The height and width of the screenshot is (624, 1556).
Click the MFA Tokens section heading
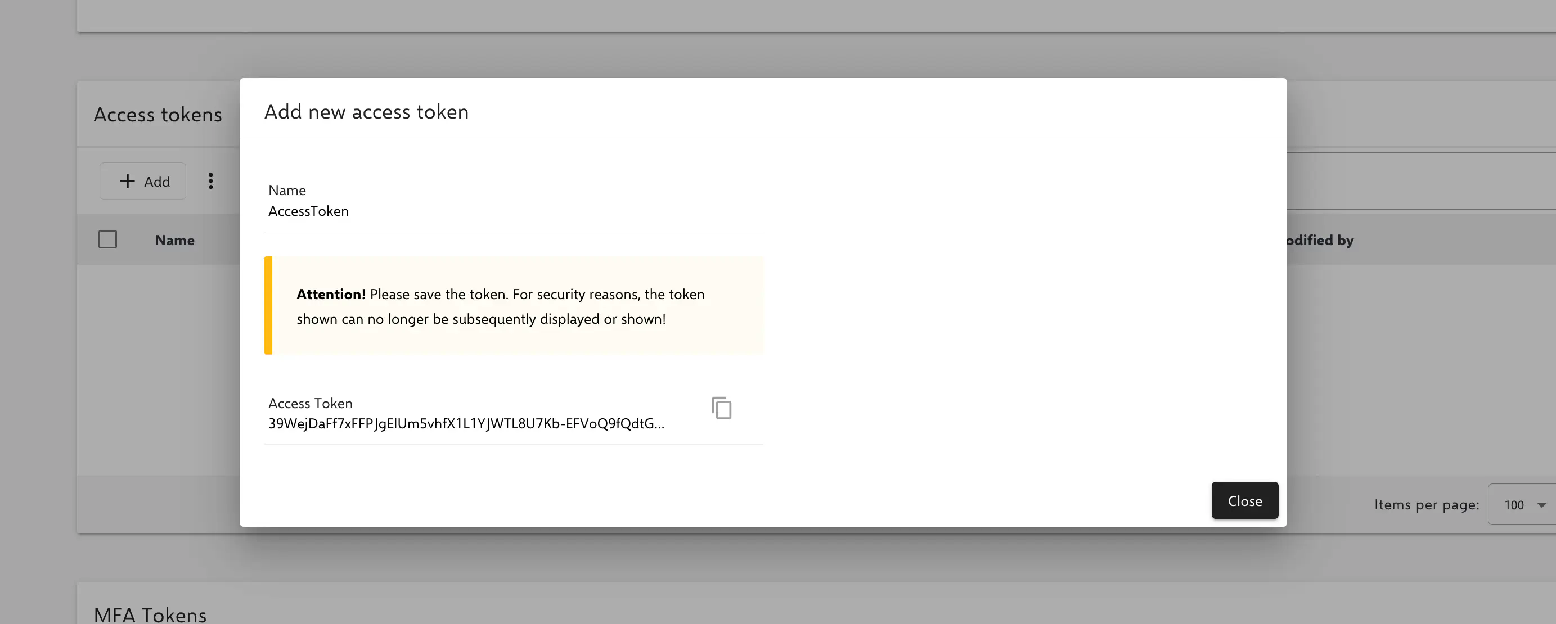click(x=150, y=614)
